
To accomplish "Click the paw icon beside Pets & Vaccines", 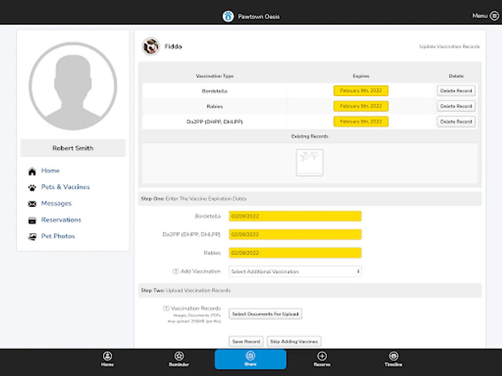I will pos(32,188).
